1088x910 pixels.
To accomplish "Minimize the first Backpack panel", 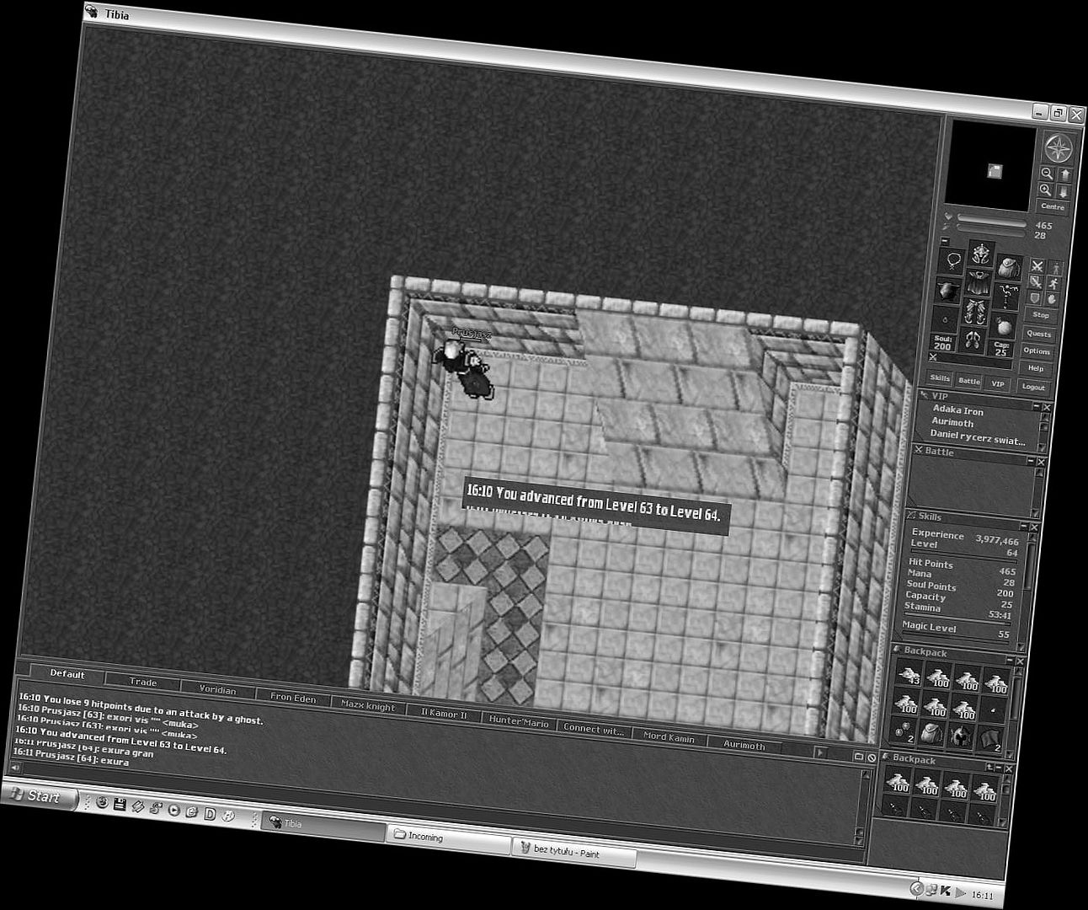I will tap(1010, 660).
